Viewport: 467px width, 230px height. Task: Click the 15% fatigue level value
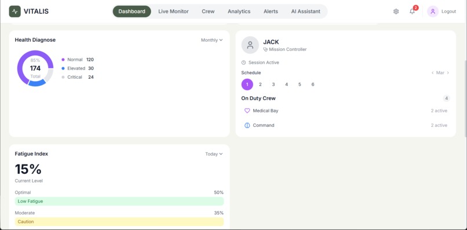[x=28, y=169]
